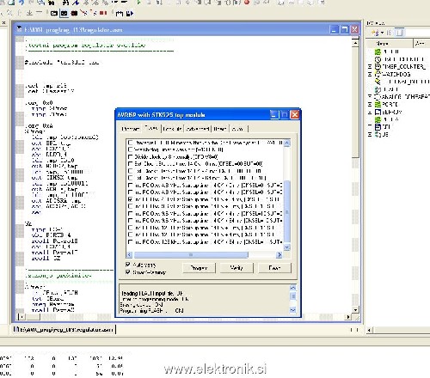Check 'Watch-dog Timer always on' fuse

click(x=131, y=149)
